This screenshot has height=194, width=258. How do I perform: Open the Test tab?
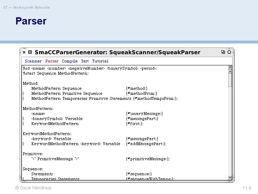(x=85, y=61)
